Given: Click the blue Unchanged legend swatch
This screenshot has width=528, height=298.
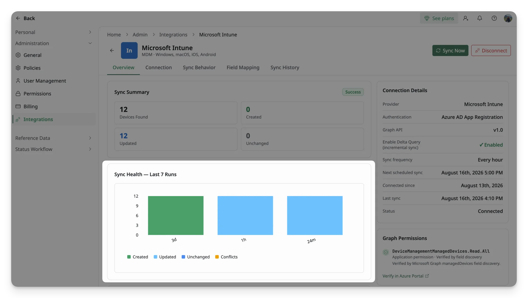Looking at the screenshot, I should pyautogui.click(x=183, y=257).
